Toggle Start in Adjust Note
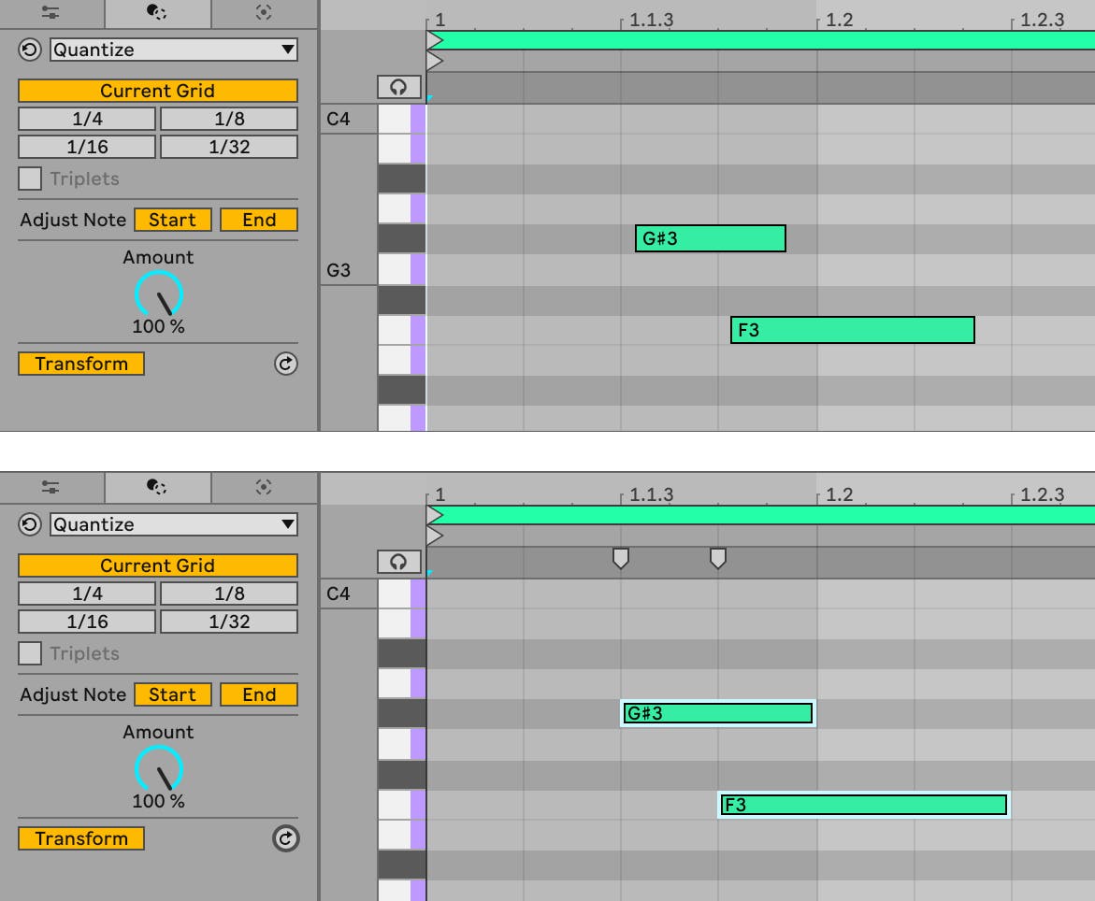The height and width of the screenshot is (901, 1095). pos(172,220)
